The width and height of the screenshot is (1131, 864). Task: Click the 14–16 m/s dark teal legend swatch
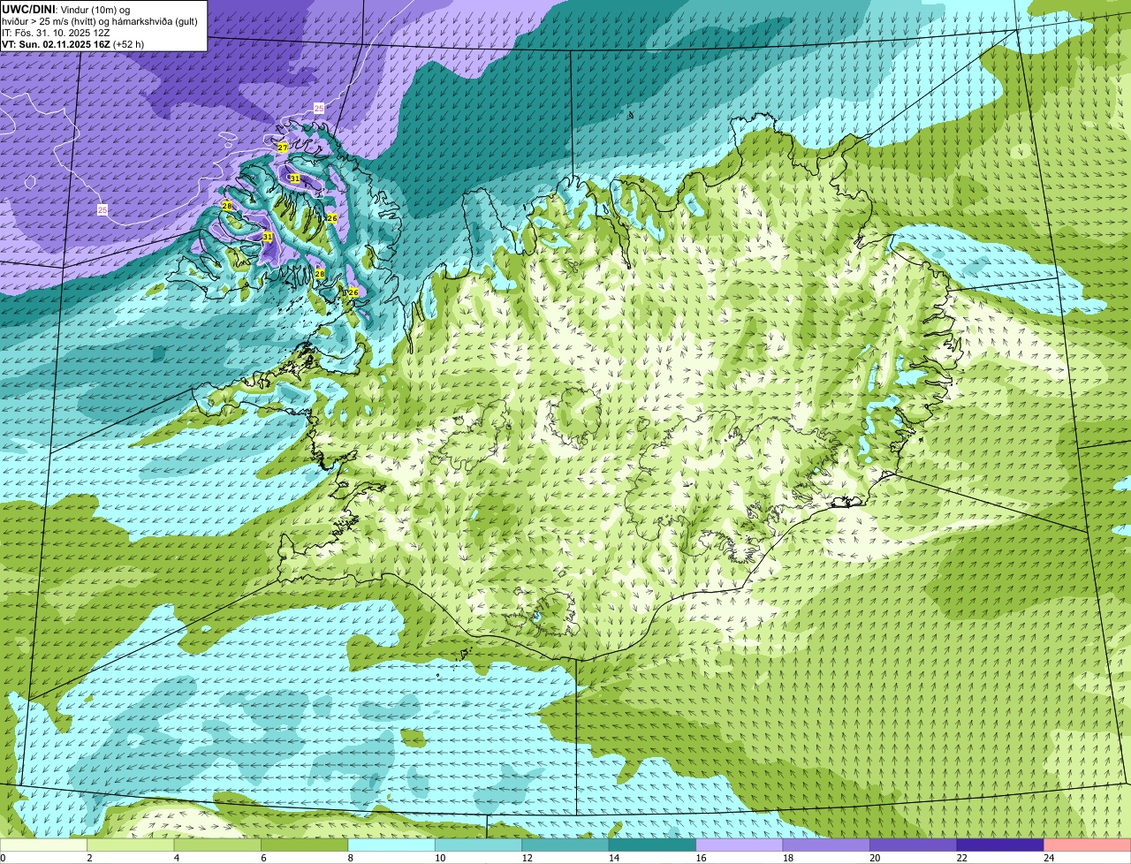point(653,845)
